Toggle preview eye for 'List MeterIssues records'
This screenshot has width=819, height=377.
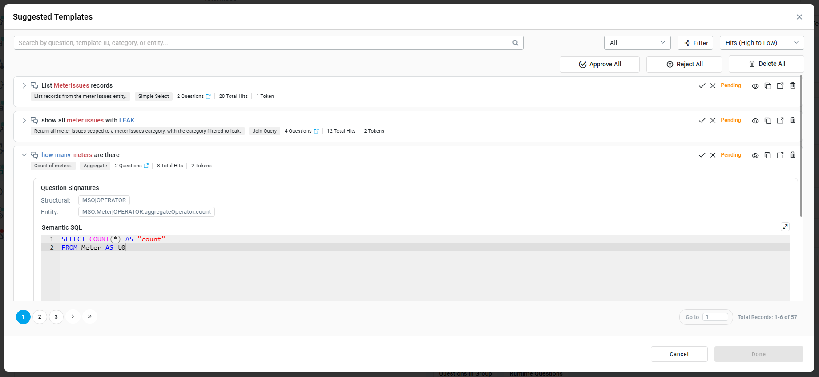pyautogui.click(x=755, y=86)
